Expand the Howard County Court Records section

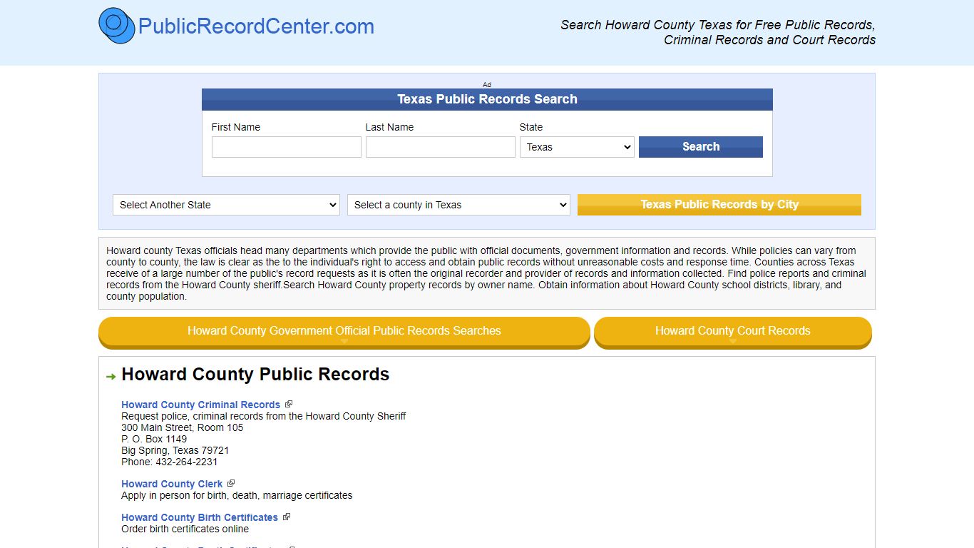click(x=733, y=332)
